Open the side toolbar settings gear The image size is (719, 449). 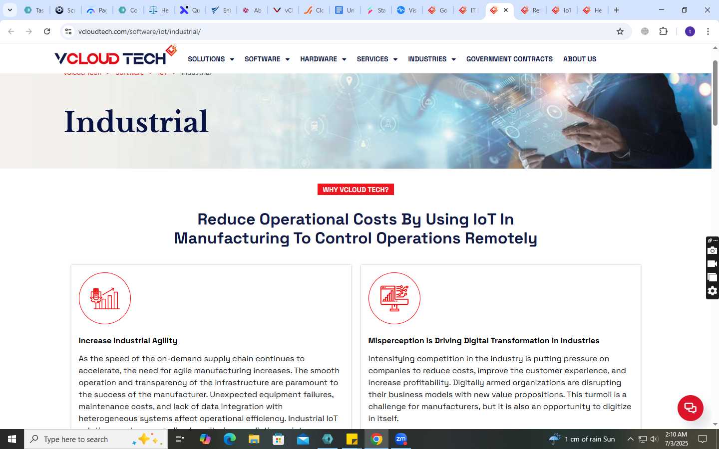(713, 291)
